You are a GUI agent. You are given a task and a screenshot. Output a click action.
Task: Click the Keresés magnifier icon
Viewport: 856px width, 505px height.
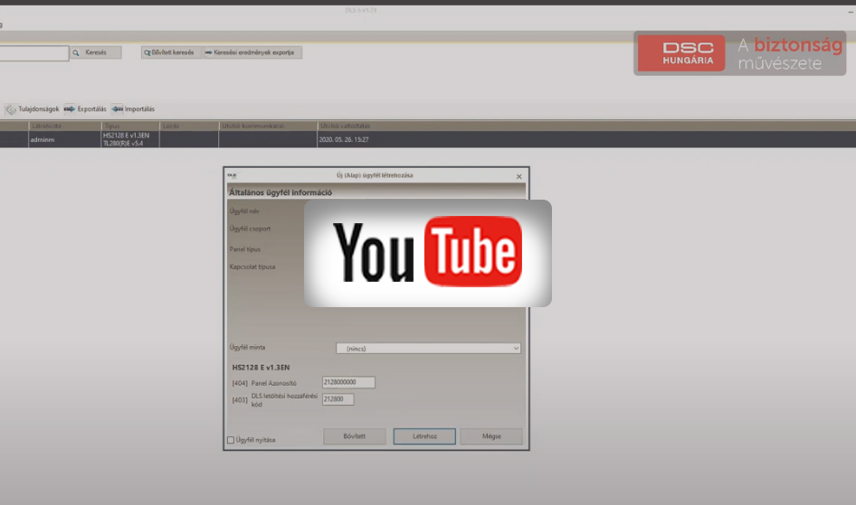(x=76, y=53)
